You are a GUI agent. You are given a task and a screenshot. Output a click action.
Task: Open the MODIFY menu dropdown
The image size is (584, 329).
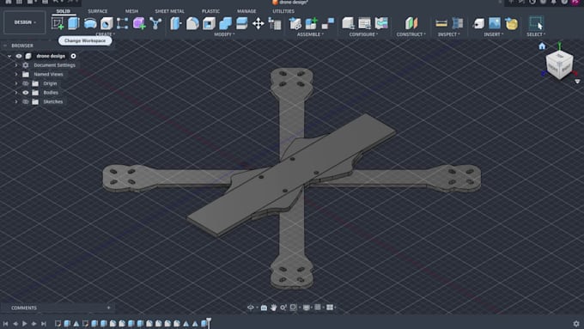point(224,34)
